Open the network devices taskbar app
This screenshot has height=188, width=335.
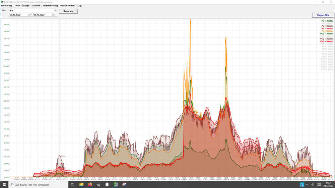click(98, 185)
